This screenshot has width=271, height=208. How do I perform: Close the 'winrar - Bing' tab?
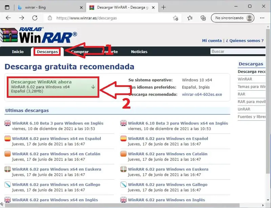[81, 7]
